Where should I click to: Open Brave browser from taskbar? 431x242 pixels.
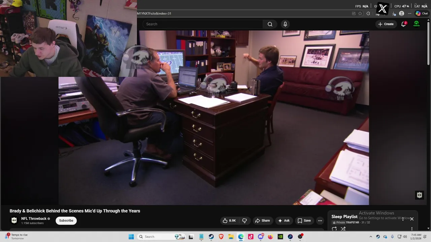[x=221, y=237]
